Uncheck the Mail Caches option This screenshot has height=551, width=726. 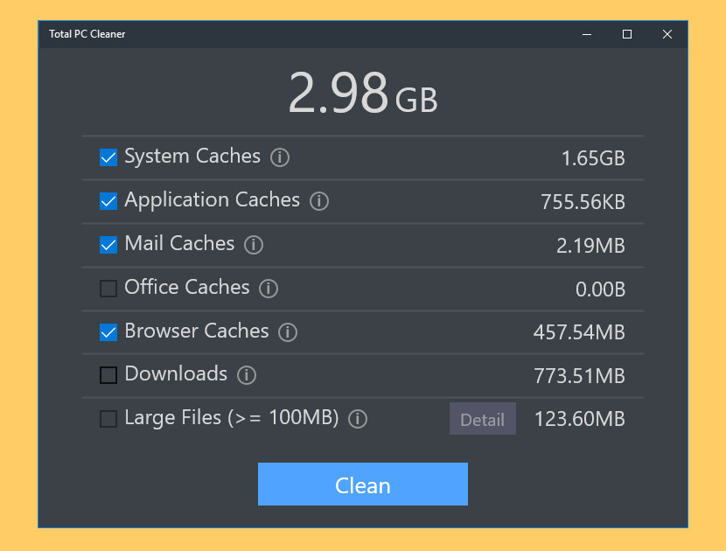[x=108, y=245]
